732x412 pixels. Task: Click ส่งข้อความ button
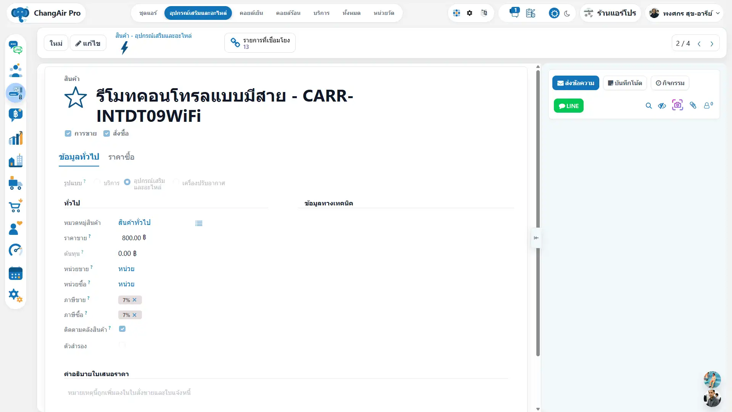pos(576,83)
